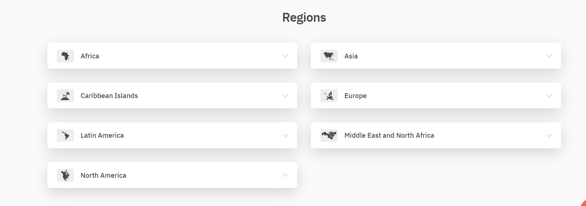Select the Middle East and North Africa label
The height and width of the screenshot is (206, 586).
coord(389,135)
